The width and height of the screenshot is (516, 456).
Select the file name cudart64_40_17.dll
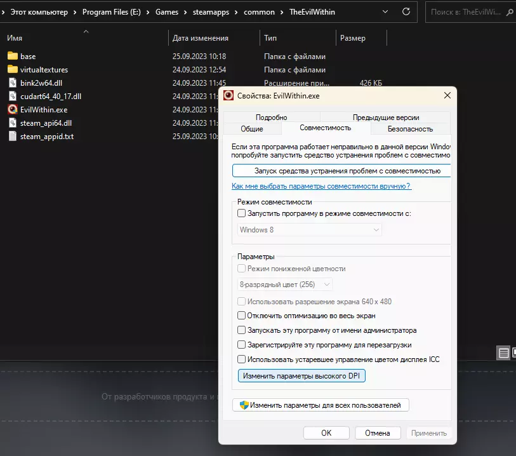point(51,96)
